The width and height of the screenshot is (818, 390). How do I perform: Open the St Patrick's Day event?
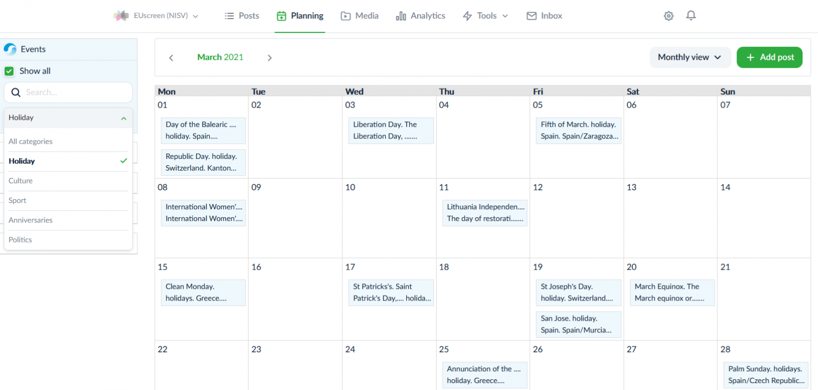pyautogui.click(x=391, y=292)
